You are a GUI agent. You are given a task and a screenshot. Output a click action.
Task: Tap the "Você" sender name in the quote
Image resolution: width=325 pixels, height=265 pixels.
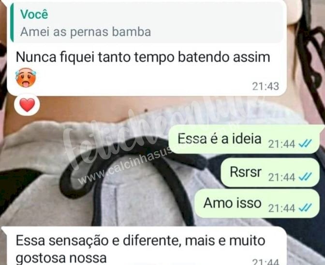[x=34, y=14]
